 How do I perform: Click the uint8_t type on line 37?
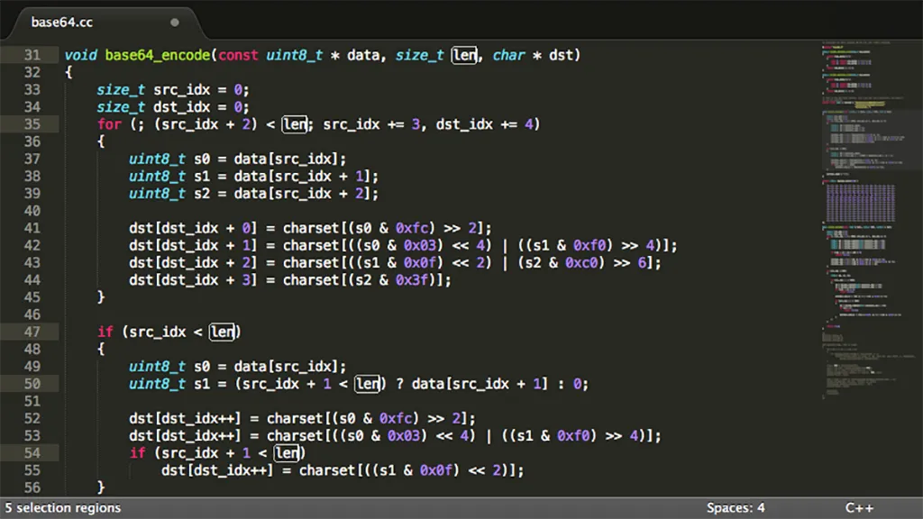point(155,159)
